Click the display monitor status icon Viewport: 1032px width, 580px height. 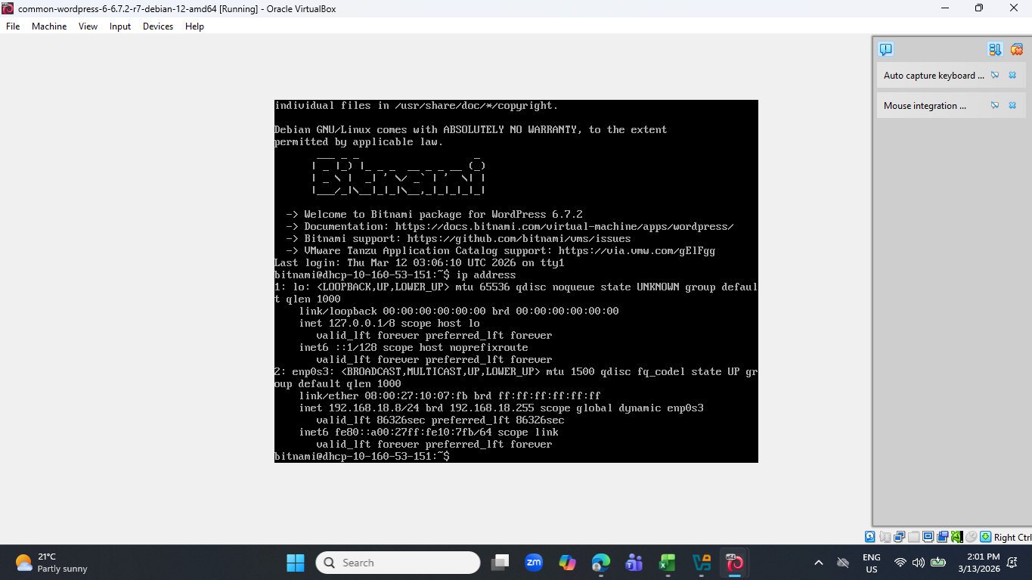point(928,537)
